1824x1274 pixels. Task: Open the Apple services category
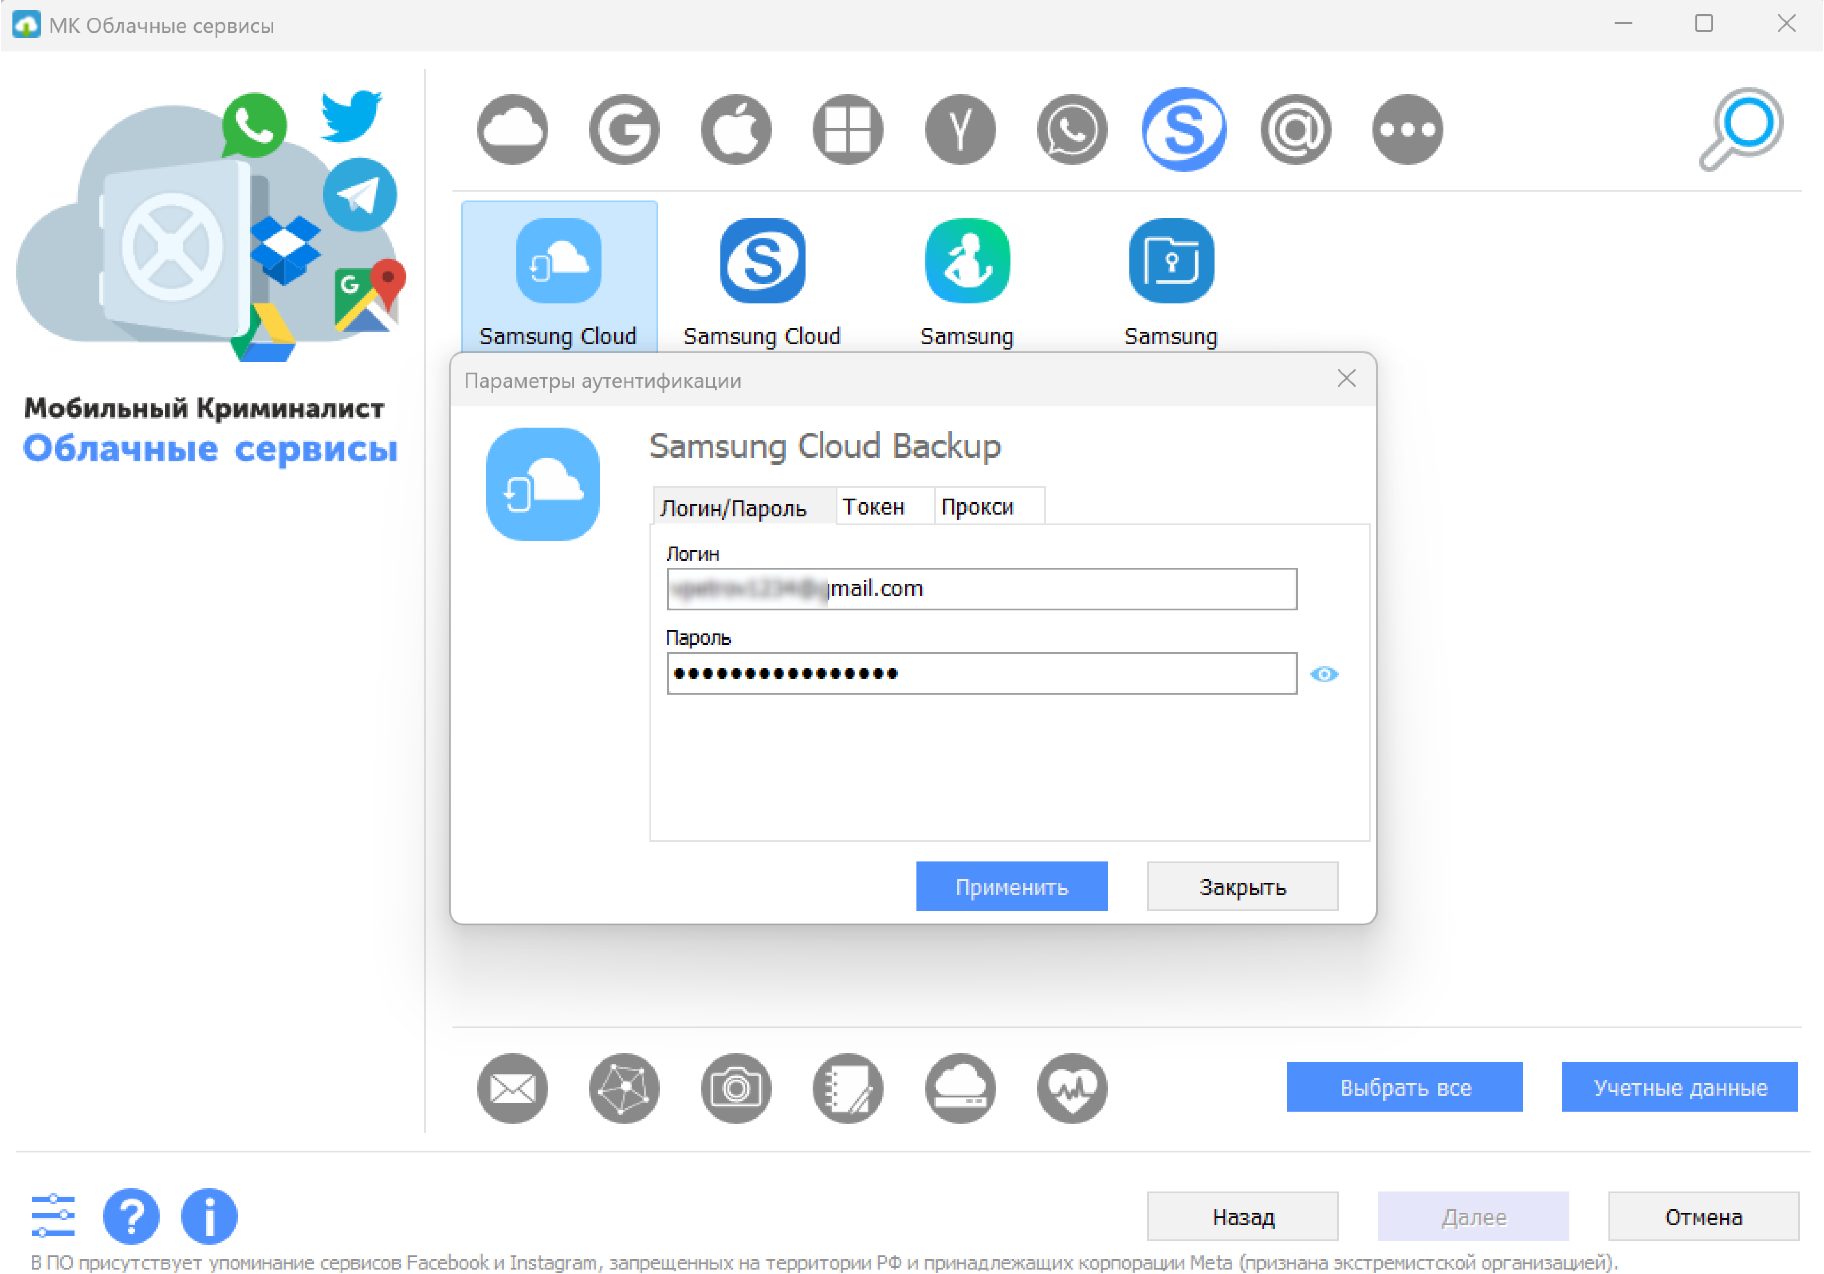pyautogui.click(x=736, y=130)
